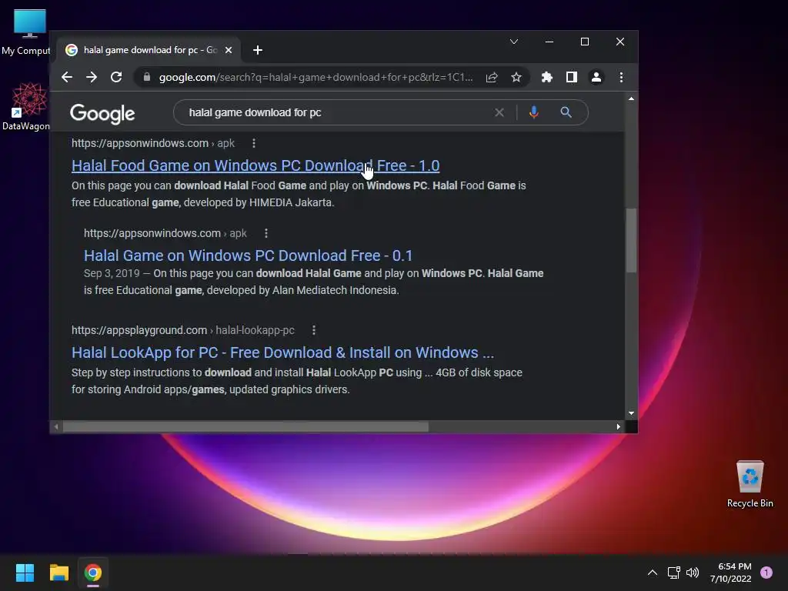Maximize the Chrome window
The width and height of the screenshot is (788, 591).
coord(585,42)
